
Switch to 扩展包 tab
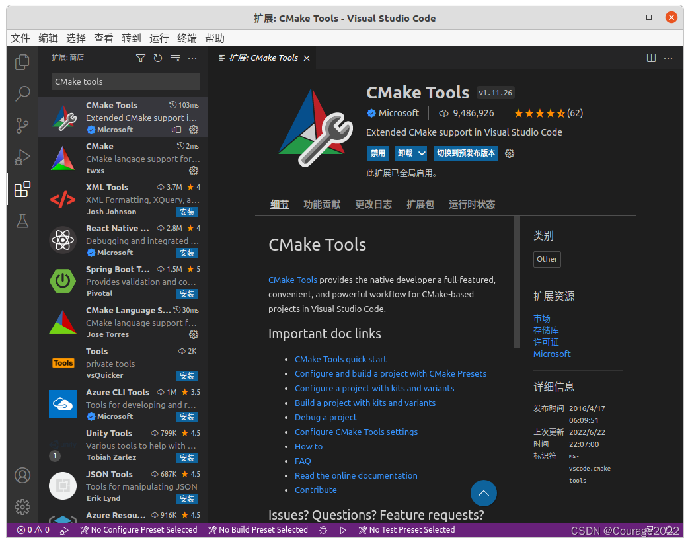(420, 204)
